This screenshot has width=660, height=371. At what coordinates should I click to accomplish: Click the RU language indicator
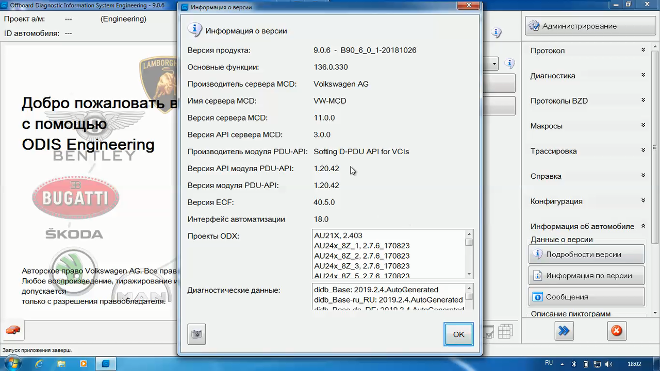point(549,364)
